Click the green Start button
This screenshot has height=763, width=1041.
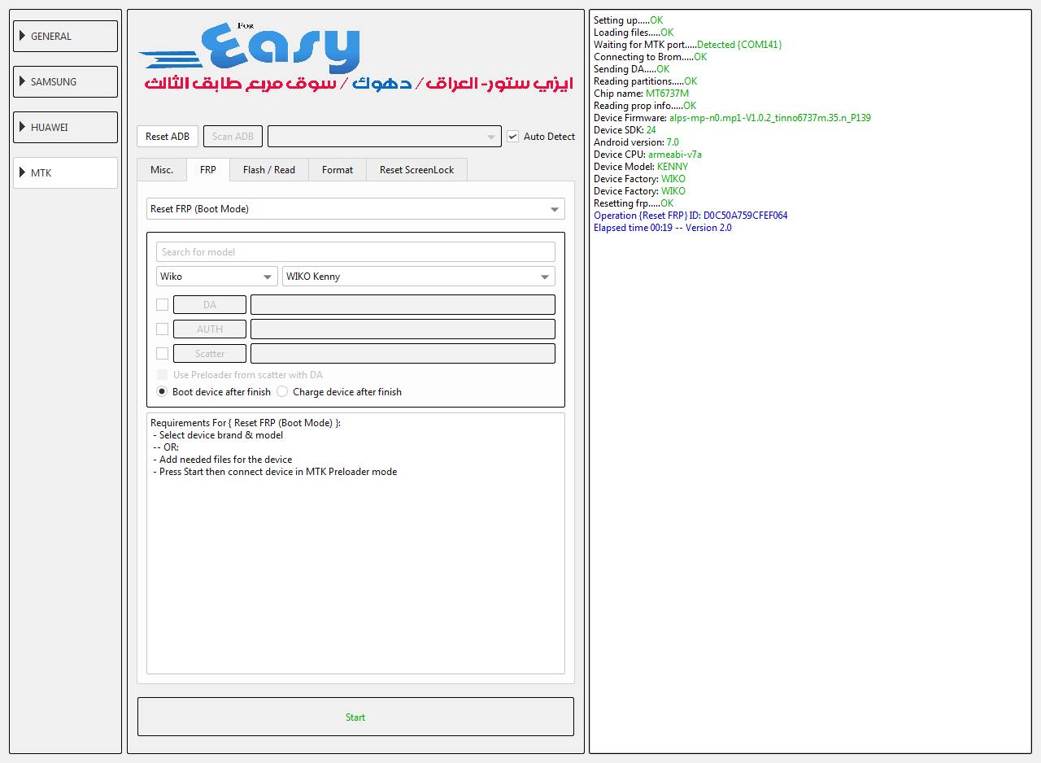point(355,717)
